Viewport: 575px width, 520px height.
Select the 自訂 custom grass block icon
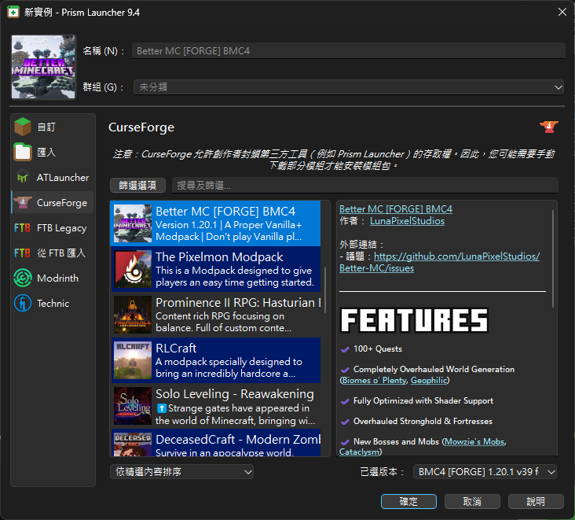[x=24, y=127]
